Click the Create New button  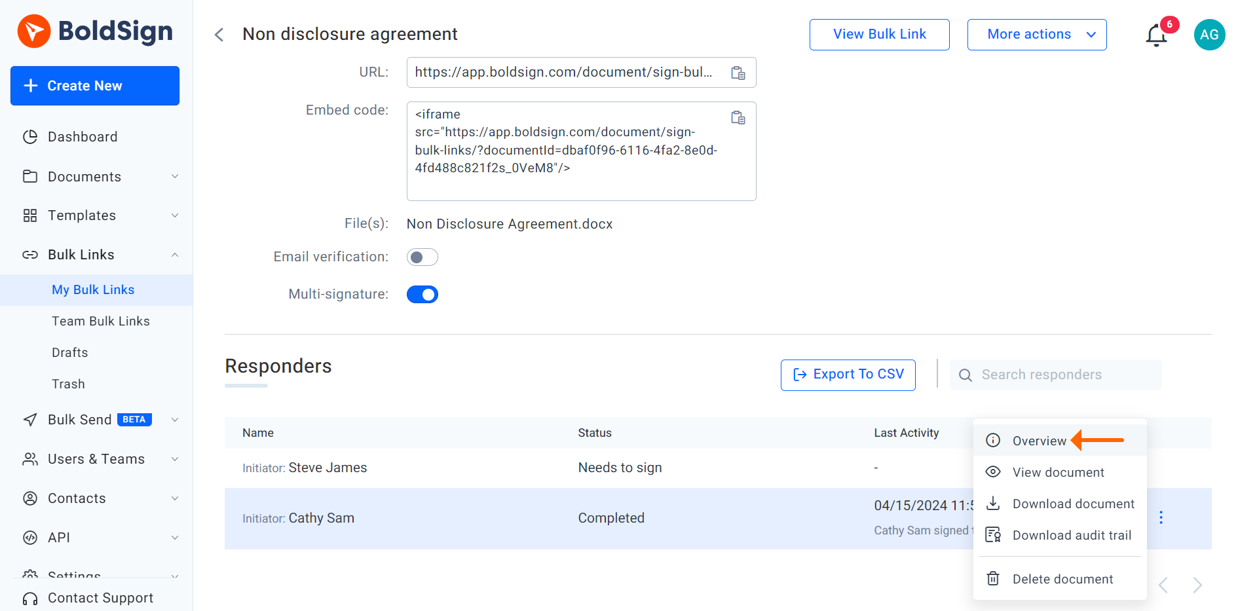[x=95, y=86]
